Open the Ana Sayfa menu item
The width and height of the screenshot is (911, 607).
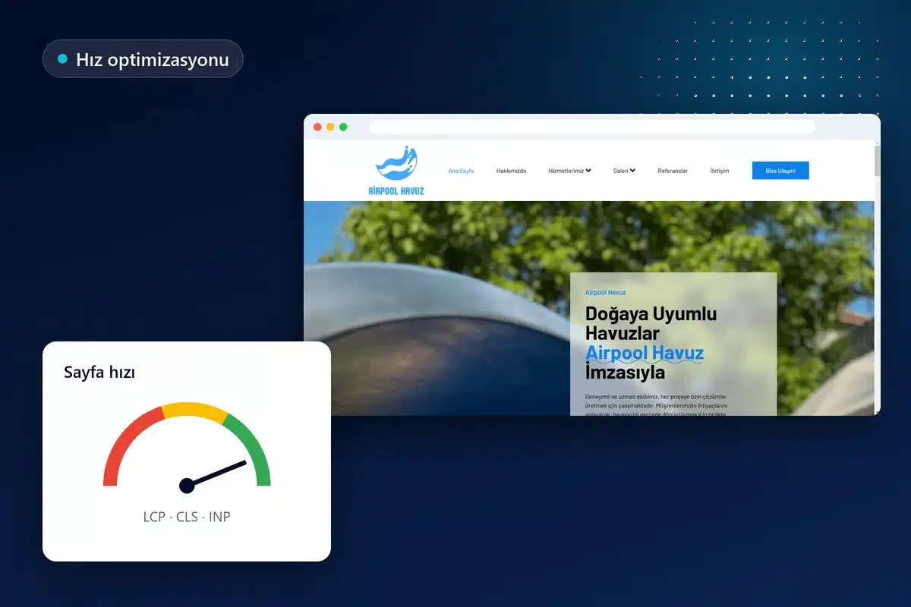point(461,171)
